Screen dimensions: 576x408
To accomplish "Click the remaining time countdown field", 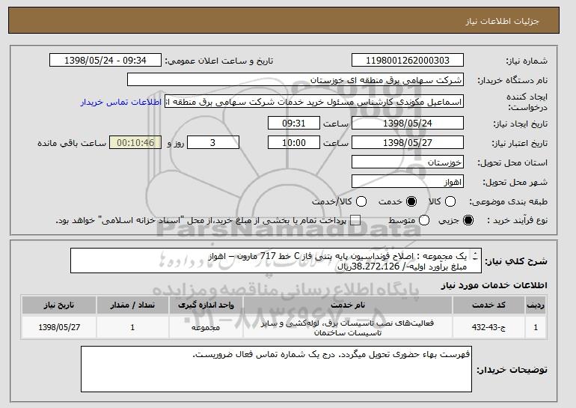I will [135, 142].
